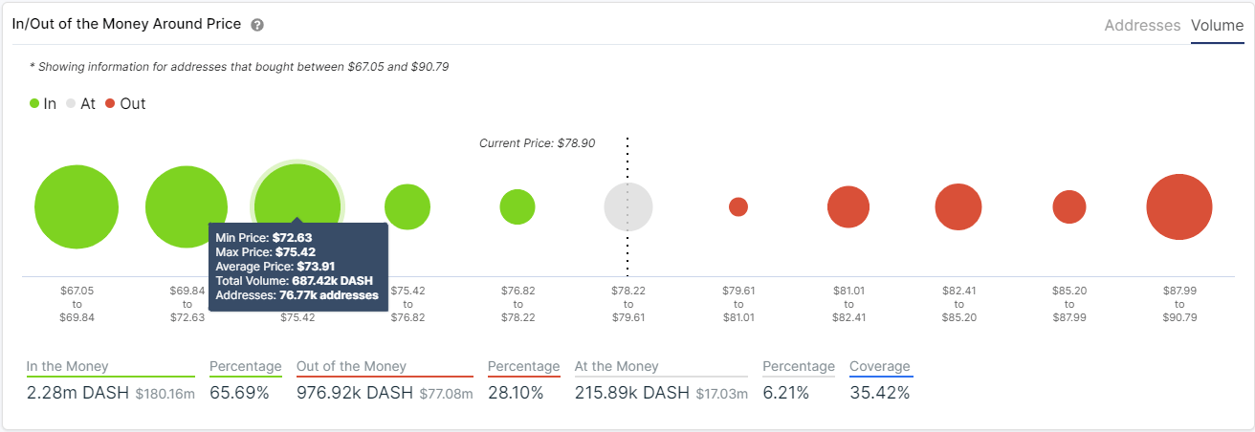Click the $67.05 to $69.84 green bubble
This screenshot has height=432, width=1255.
pyautogui.click(x=77, y=207)
